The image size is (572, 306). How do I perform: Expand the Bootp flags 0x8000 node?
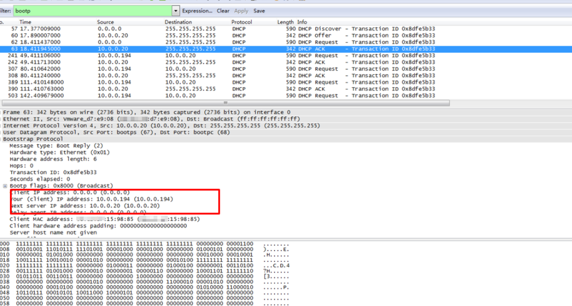[x=5, y=186]
